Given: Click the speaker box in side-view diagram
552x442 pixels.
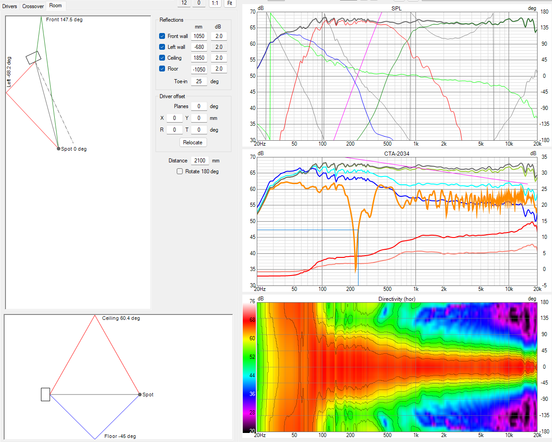Looking at the screenshot, I should (45, 394).
